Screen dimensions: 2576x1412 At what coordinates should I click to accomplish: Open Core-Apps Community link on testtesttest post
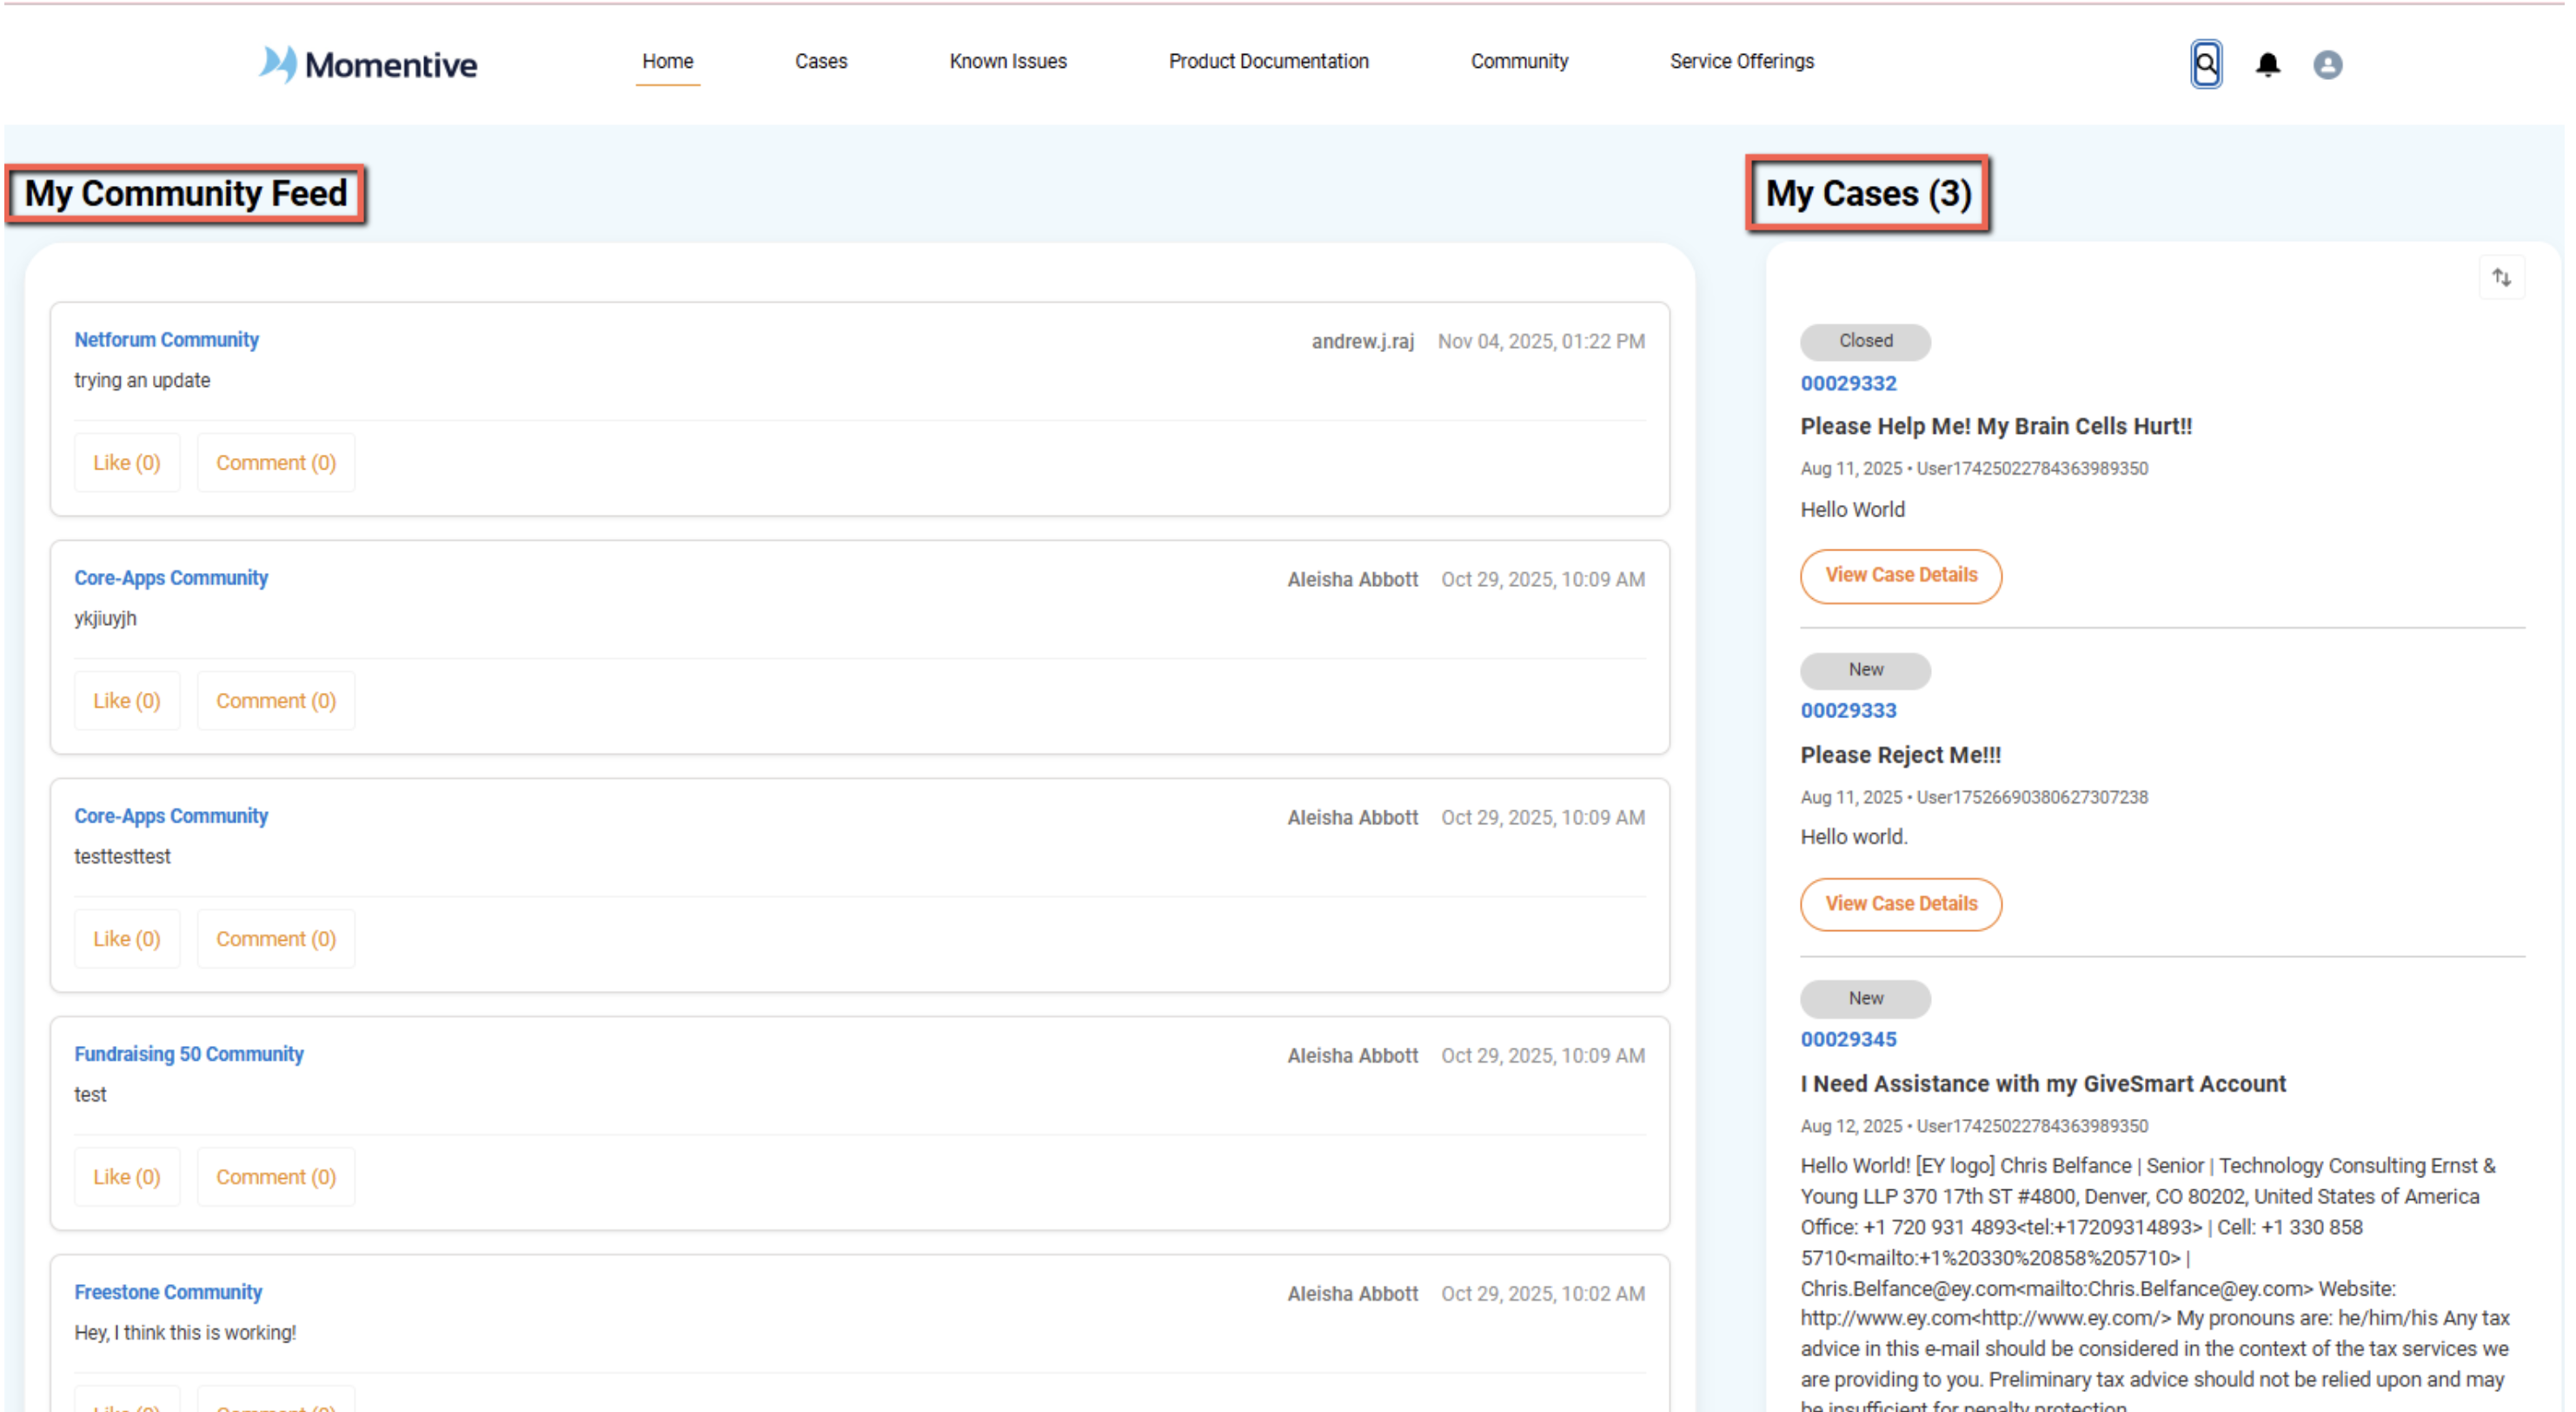pos(171,816)
